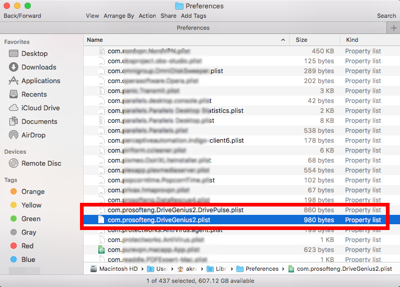Click the Share toolbar button
Screen dimensions: 400x287
(x=168, y=16)
